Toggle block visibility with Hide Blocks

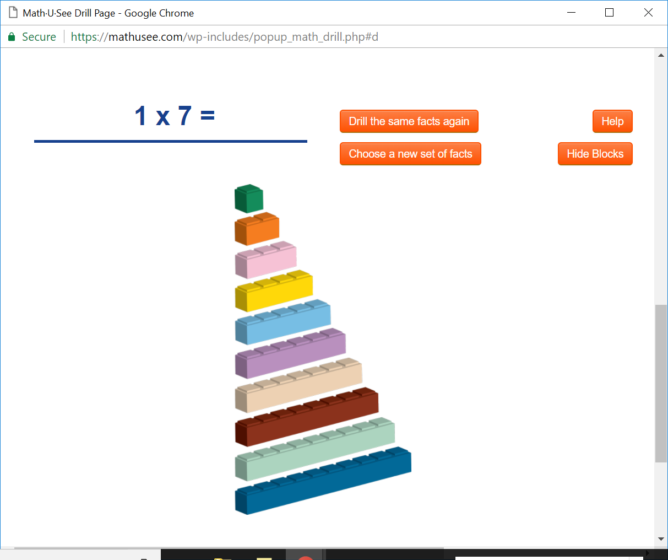click(x=595, y=154)
